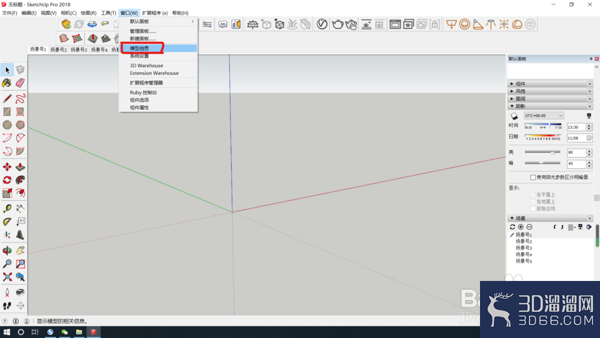Image resolution: width=600 pixels, height=338 pixels.
Task: Open 扩展程序管理器 entry
Action: (158, 83)
